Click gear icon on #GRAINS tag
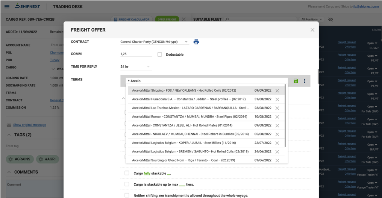This screenshot has height=198, width=382. click(x=11, y=159)
